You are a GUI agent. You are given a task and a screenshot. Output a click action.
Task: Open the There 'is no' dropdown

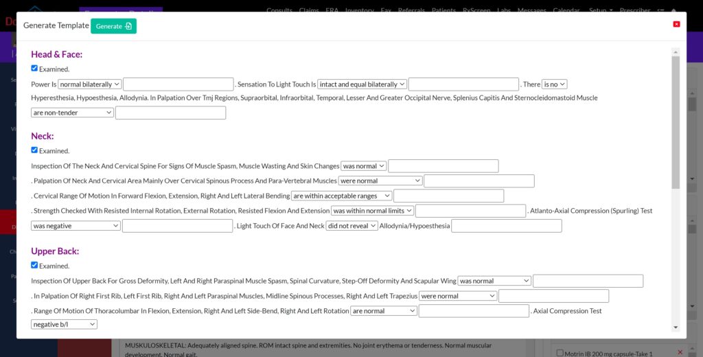[554, 84]
